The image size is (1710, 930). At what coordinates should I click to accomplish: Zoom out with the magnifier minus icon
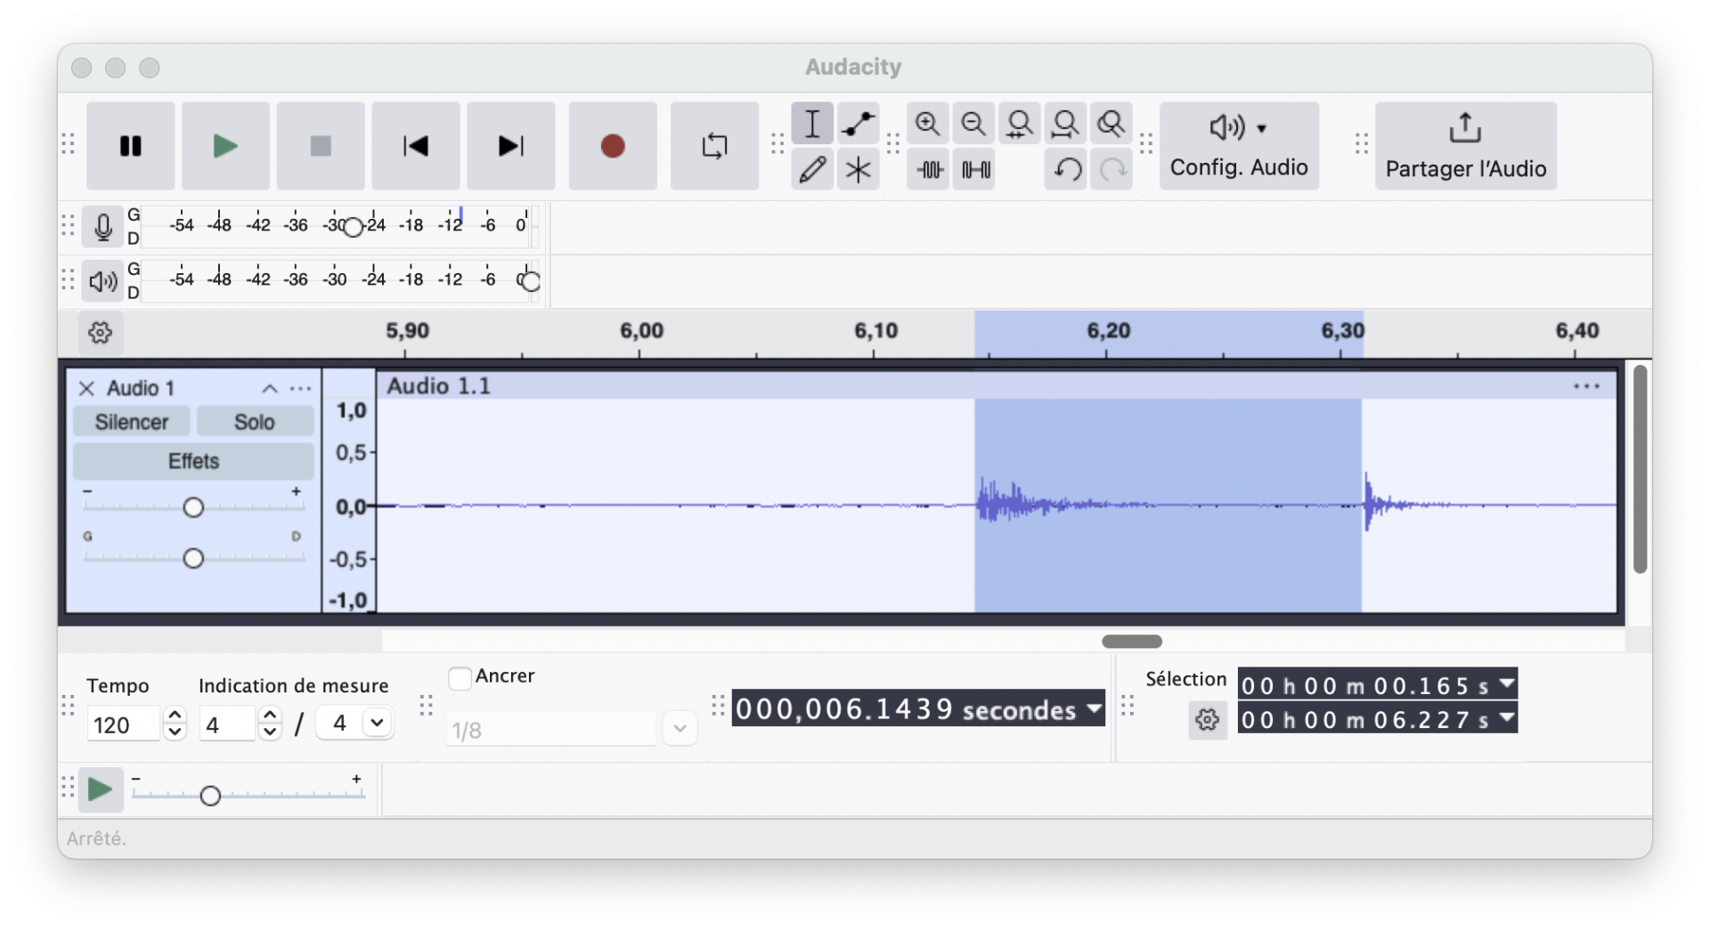tap(973, 124)
